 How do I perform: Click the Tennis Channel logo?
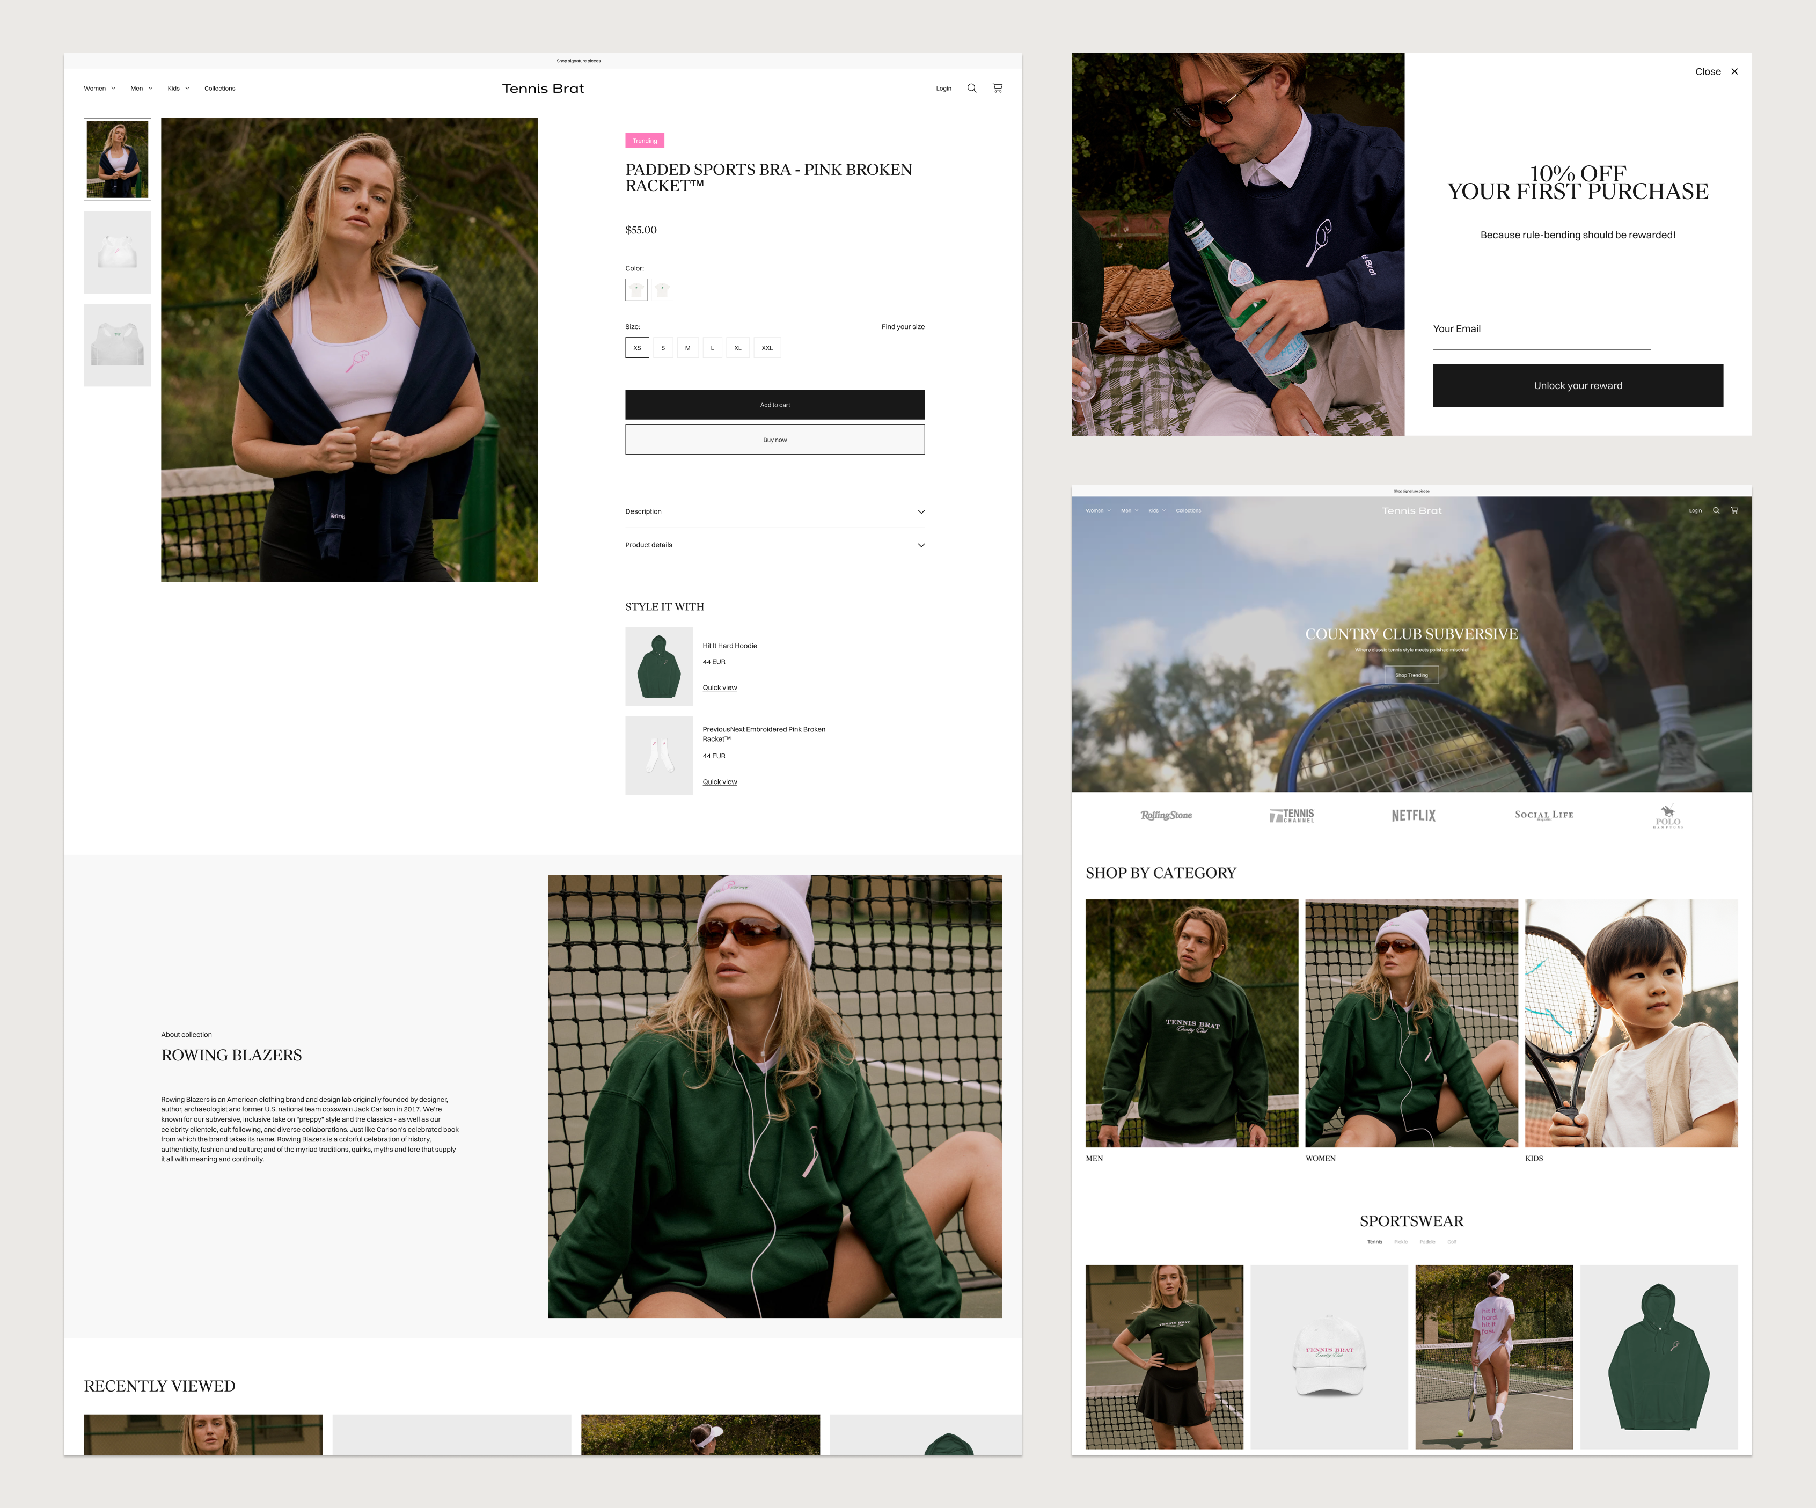click(x=1292, y=815)
